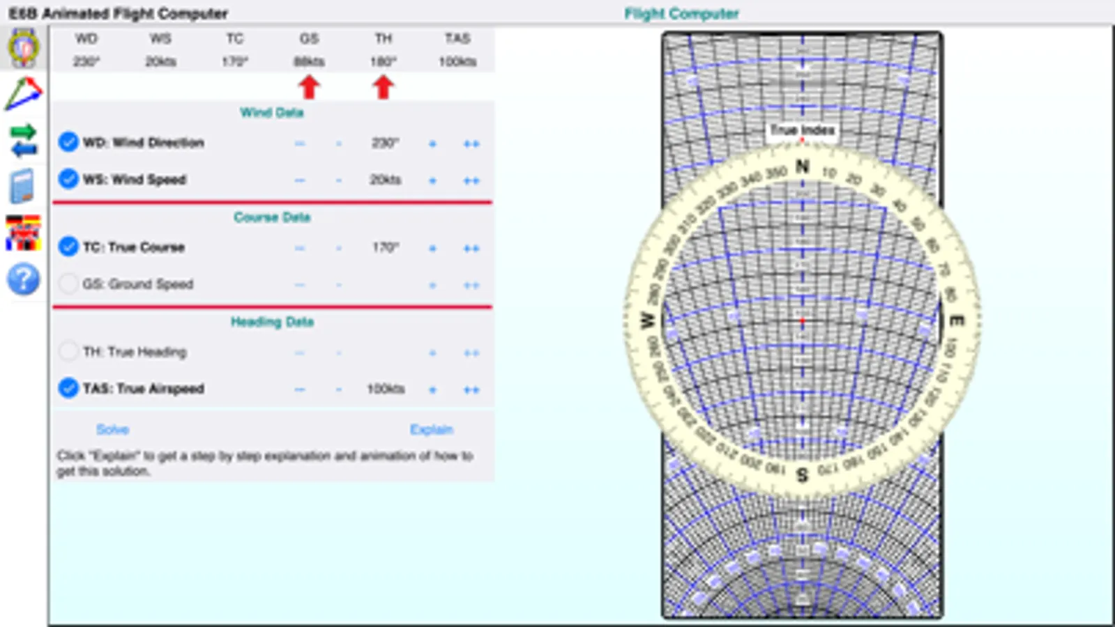Click the Solve button
Image resolution: width=1115 pixels, height=627 pixels.
click(113, 429)
